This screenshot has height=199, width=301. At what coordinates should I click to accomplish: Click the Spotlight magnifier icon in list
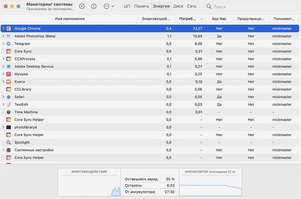(x=9, y=142)
